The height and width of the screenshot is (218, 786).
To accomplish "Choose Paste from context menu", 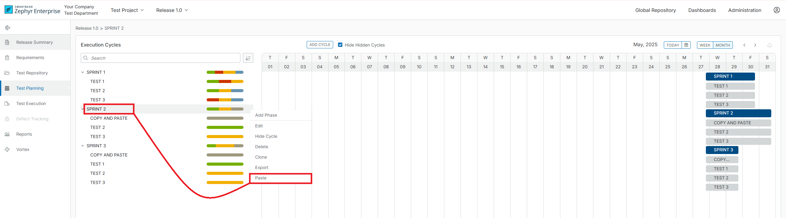I will (x=261, y=178).
